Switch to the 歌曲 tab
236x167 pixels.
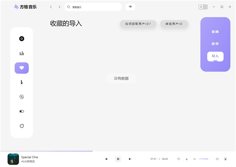tap(215, 31)
